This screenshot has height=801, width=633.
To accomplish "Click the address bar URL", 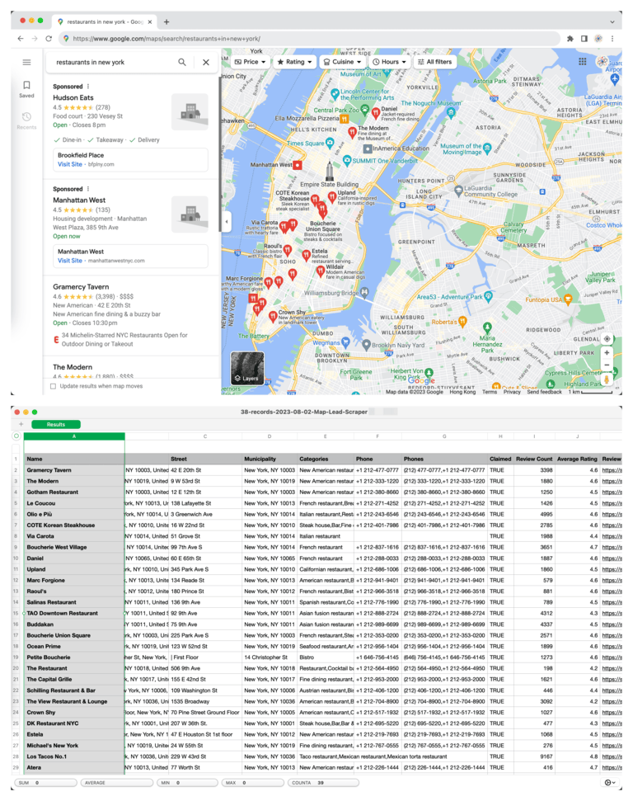I will click(166, 38).
